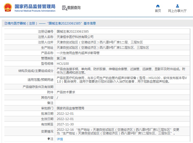Select the 批准日期 value 2022-12-01

[x=65, y=114]
